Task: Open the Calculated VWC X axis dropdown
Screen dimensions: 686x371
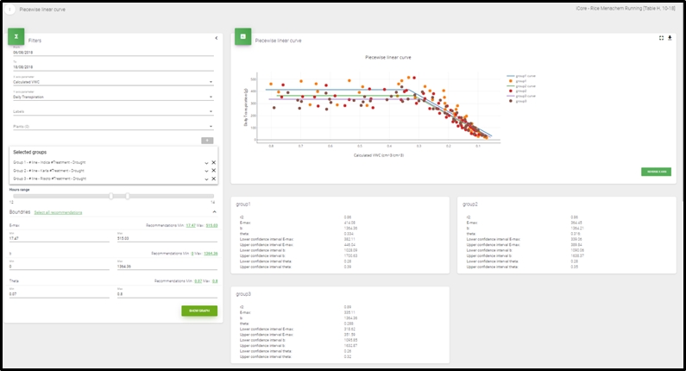Action: [113, 82]
